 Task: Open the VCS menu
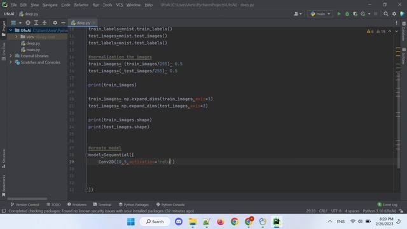119,5
